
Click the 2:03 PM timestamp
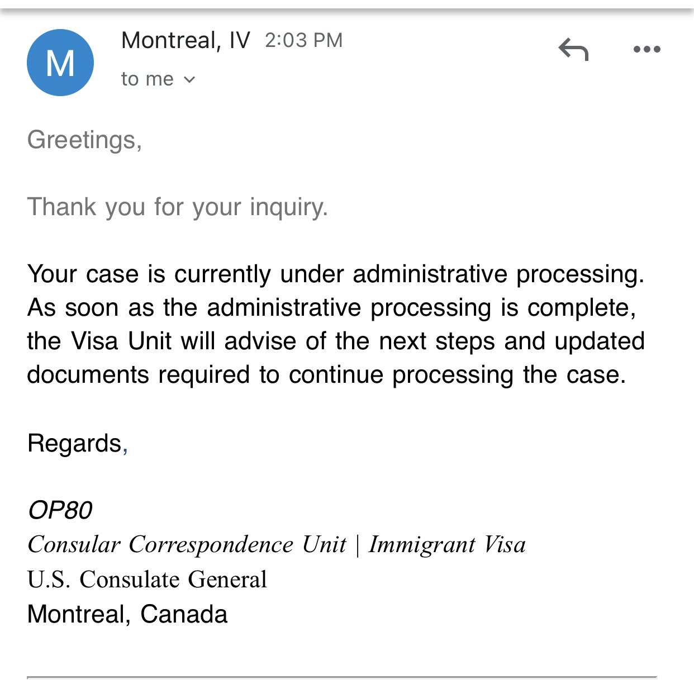303,40
